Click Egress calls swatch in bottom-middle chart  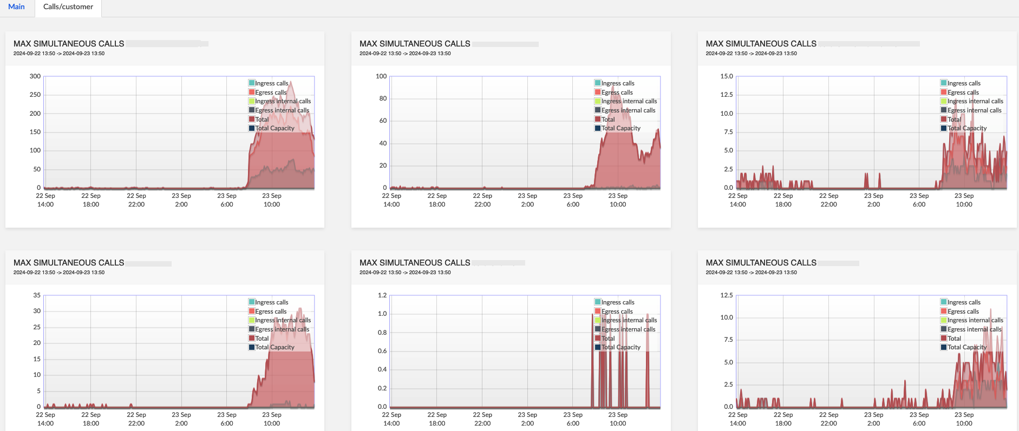[x=598, y=311]
